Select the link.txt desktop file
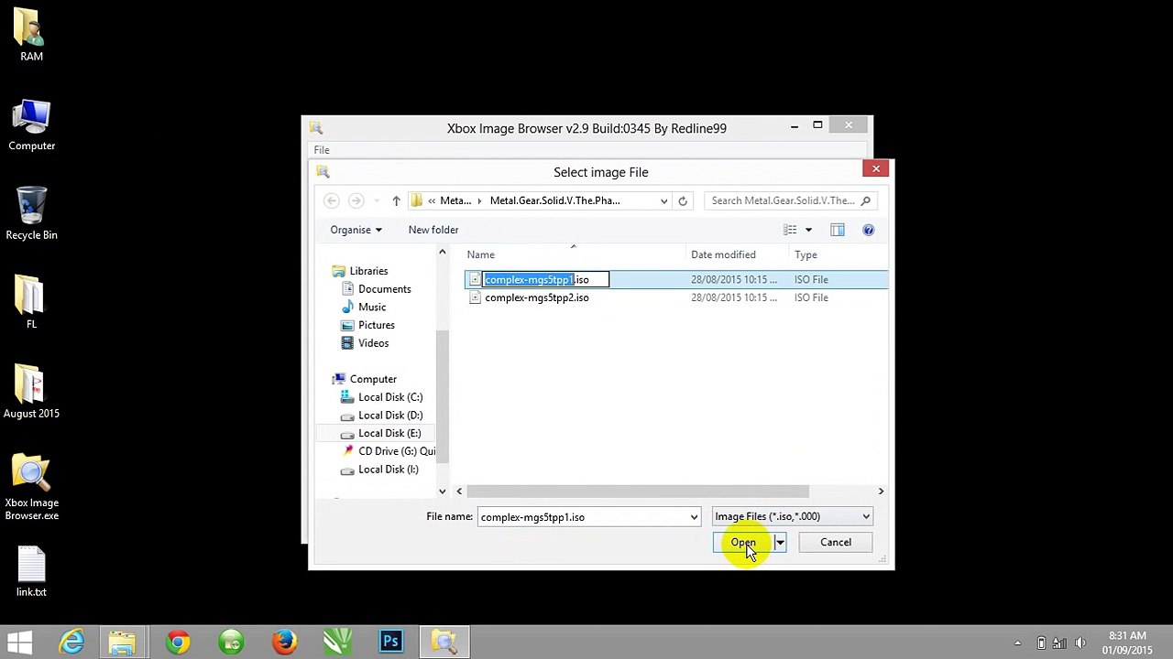The width and height of the screenshot is (1173, 659). pyautogui.click(x=31, y=572)
